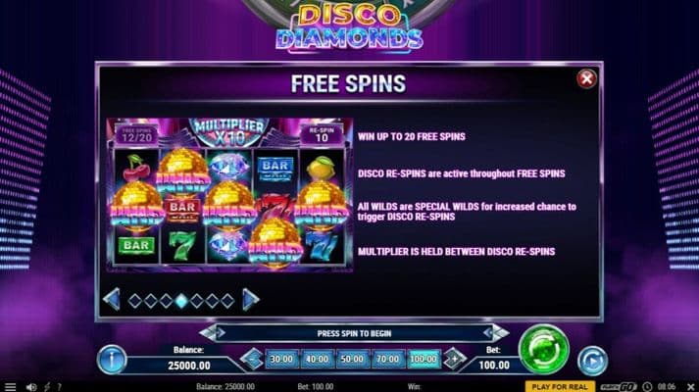Viewport: 699px width, 392px height.
Task: Close the Free Spins info panel
Action: click(586, 79)
